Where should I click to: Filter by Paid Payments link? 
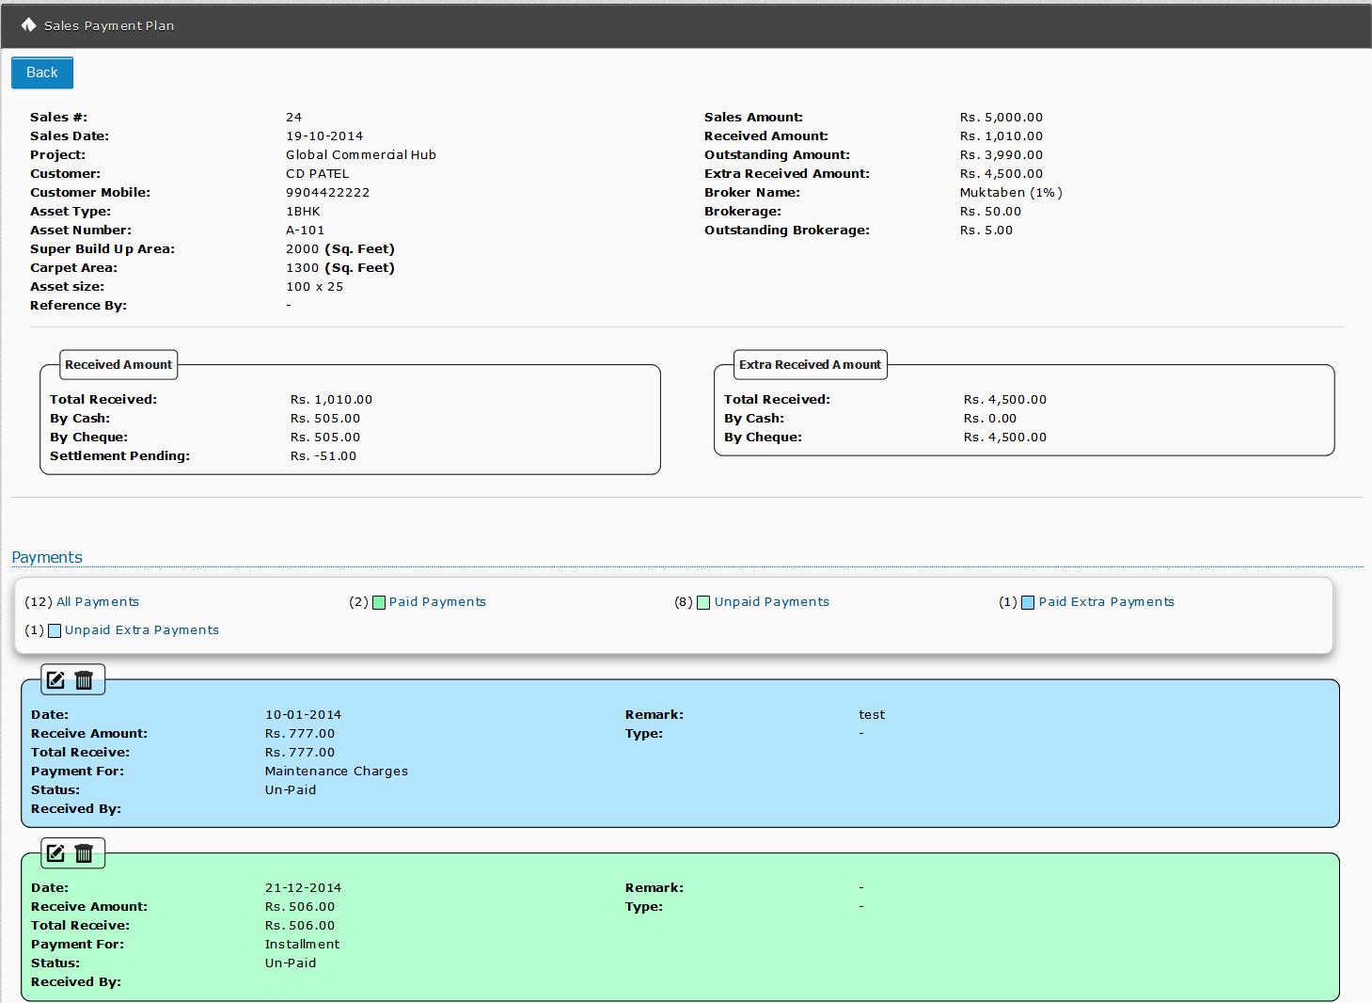click(437, 602)
